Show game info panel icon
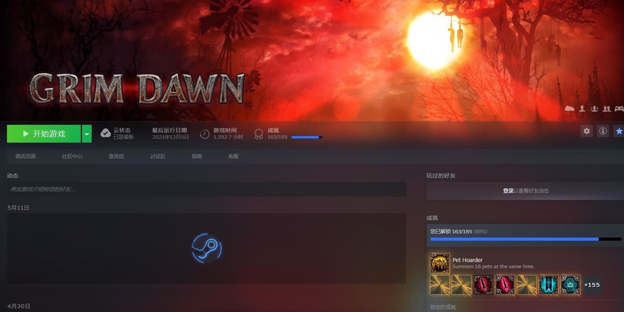The image size is (624, 312). pyautogui.click(x=603, y=131)
